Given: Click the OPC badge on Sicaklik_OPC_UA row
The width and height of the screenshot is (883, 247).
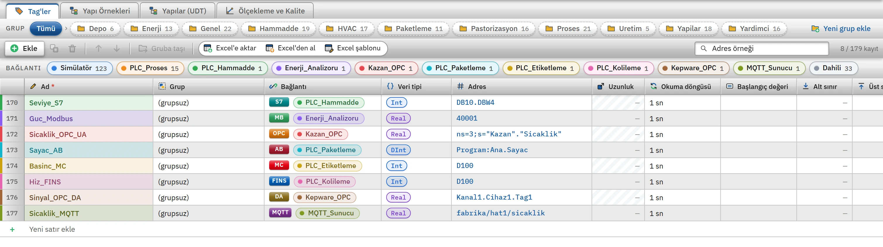Looking at the screenshot, I should click(279, 133).
